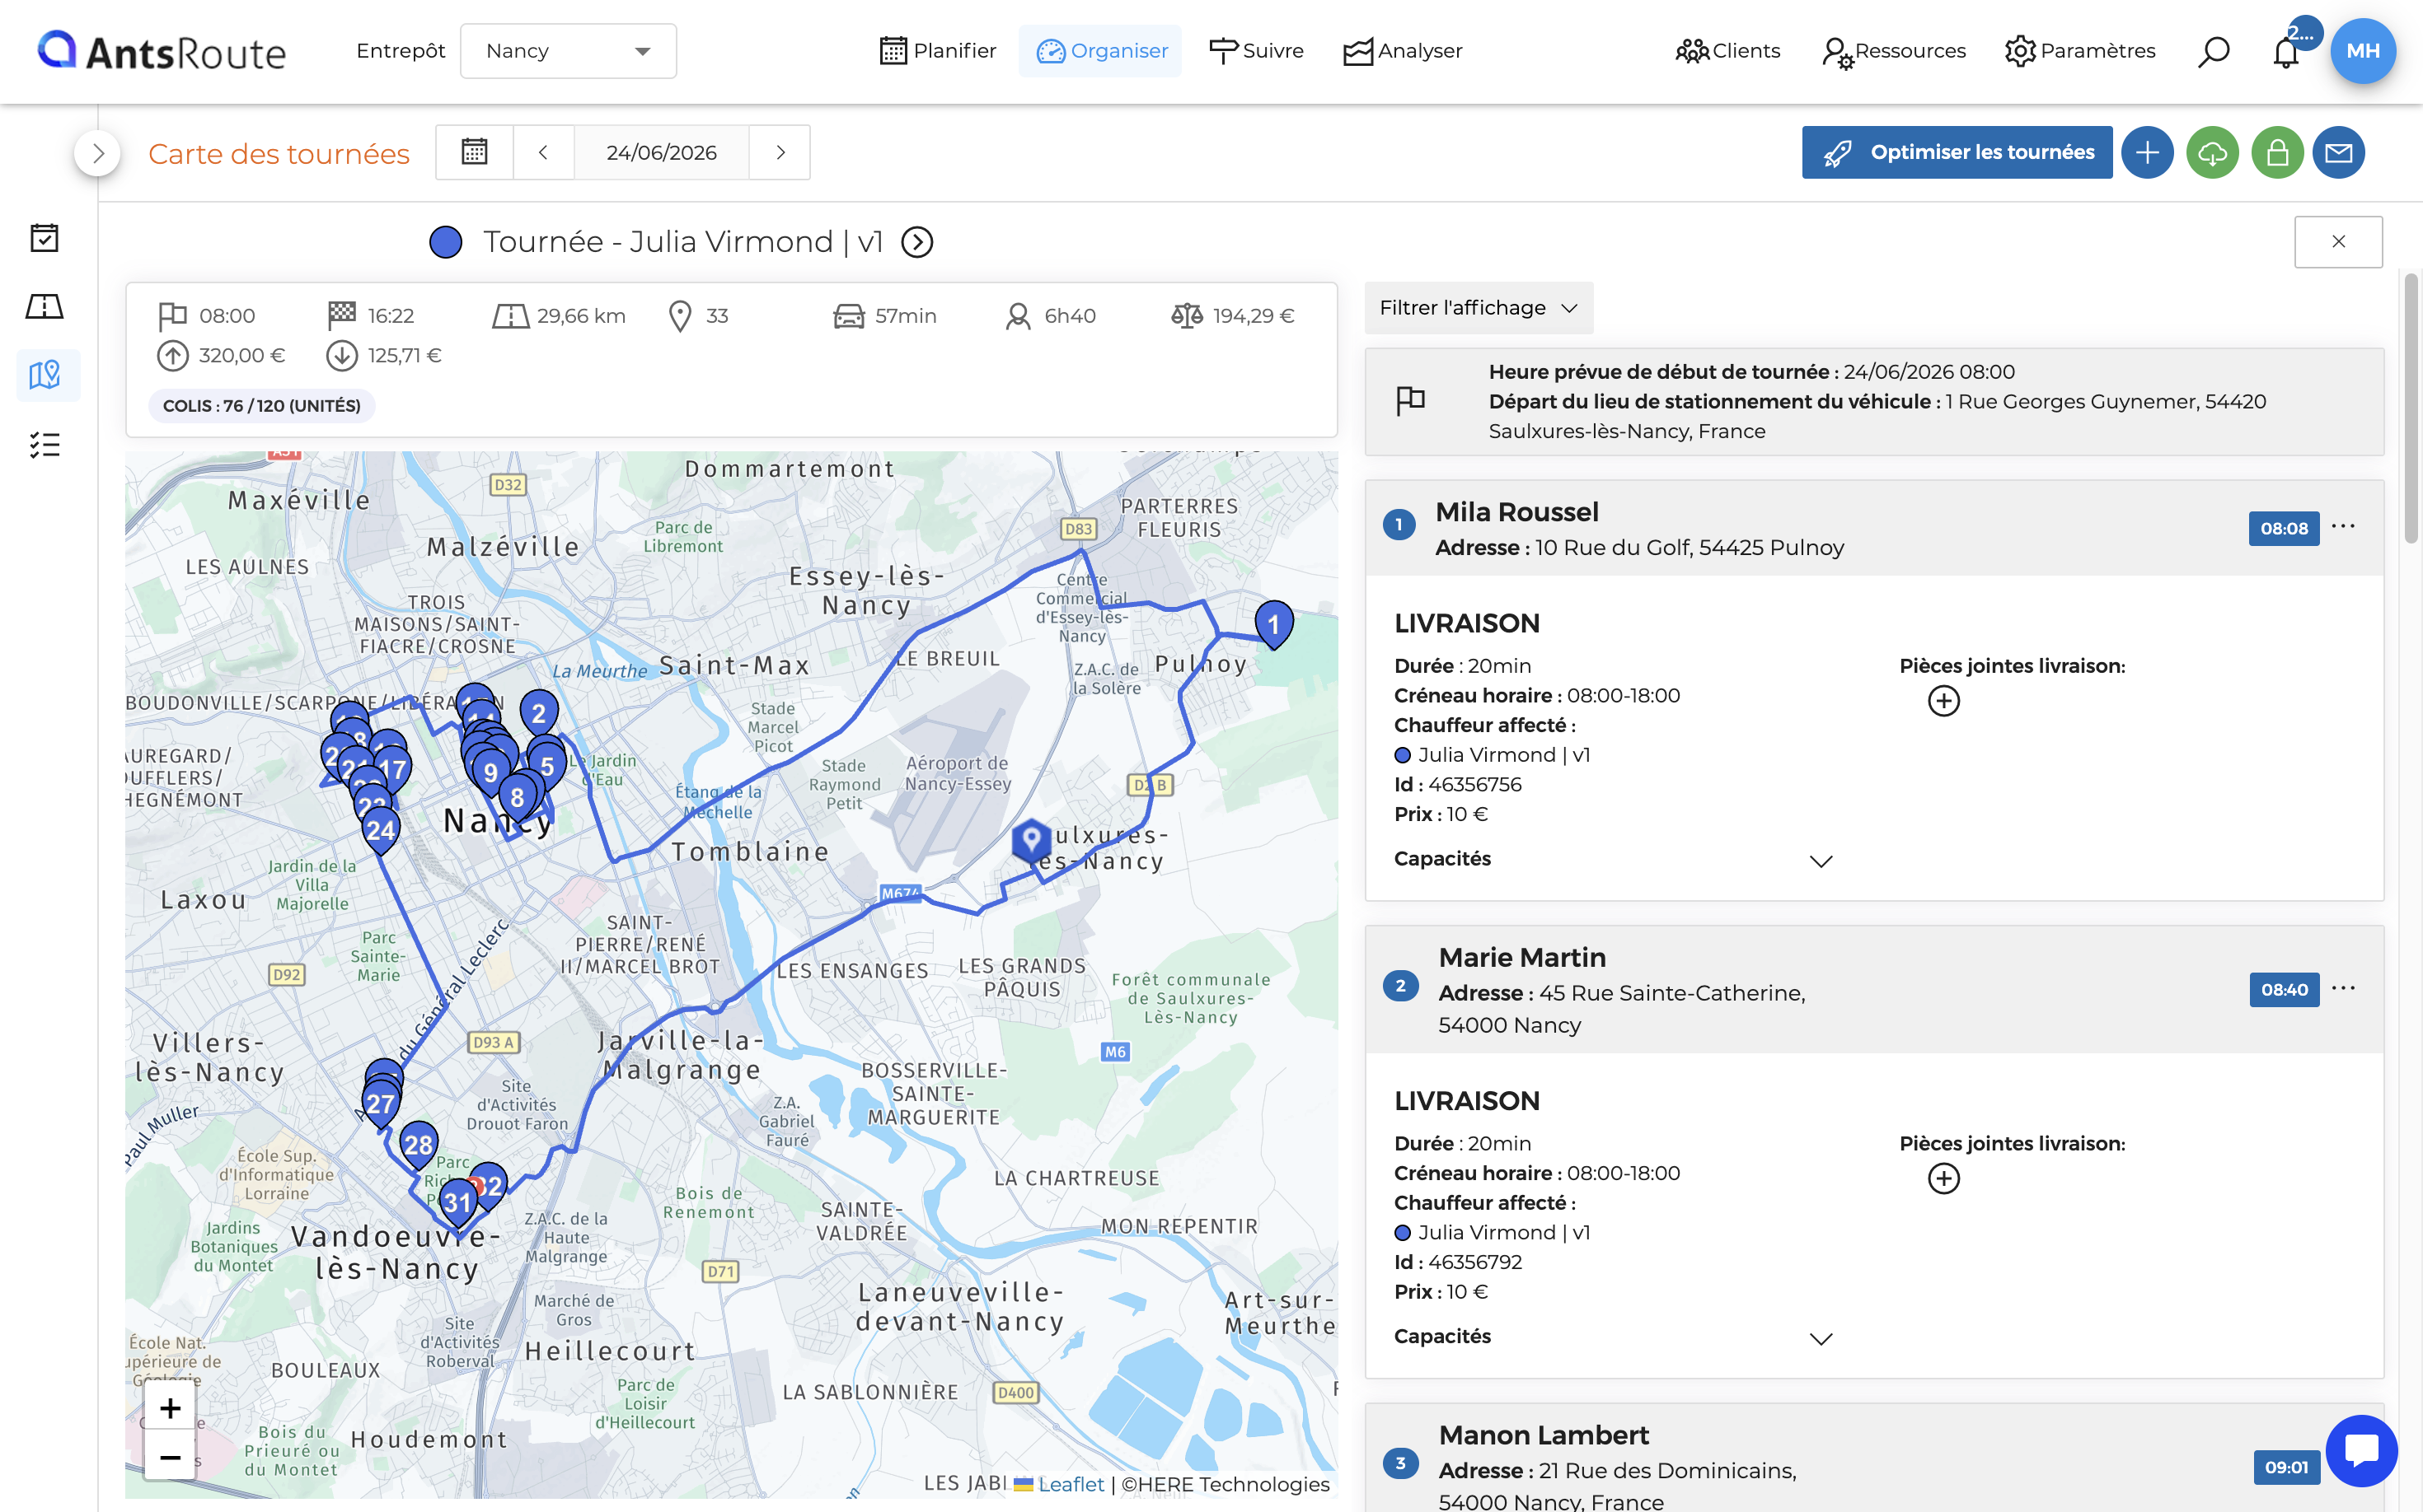Screen dimensions: 2423x1512
Task: Click the search magnifier icon
Action: click(x=2214, y=51)
